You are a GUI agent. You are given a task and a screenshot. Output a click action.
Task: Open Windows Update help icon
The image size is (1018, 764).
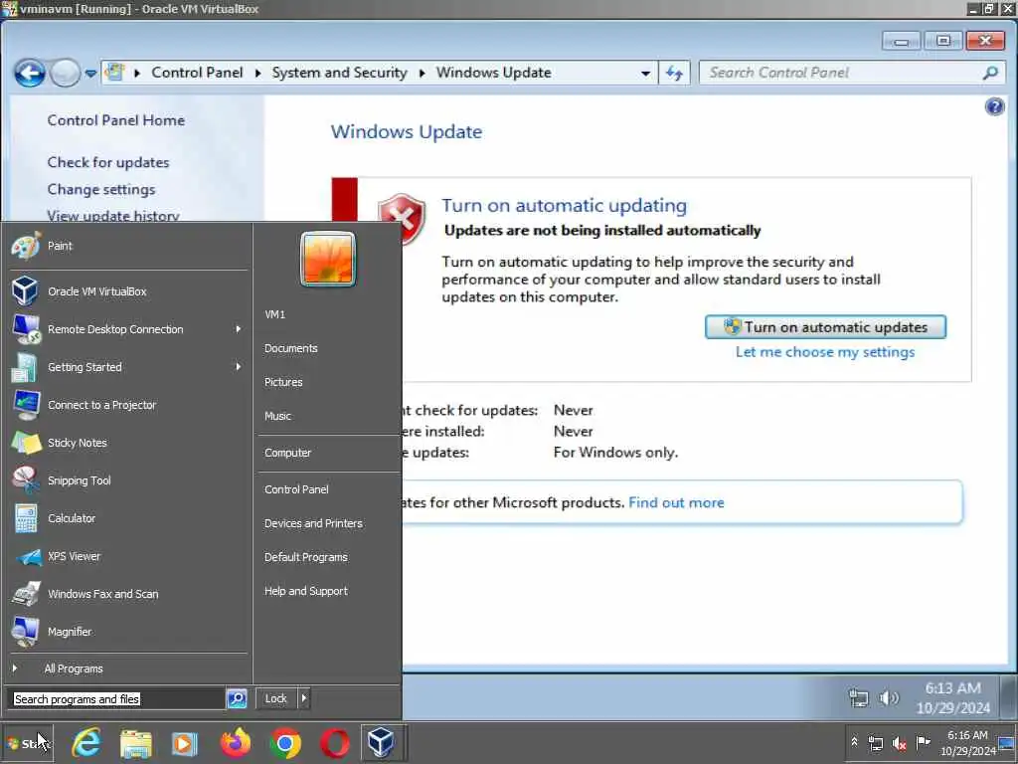[x=994, y=106]
